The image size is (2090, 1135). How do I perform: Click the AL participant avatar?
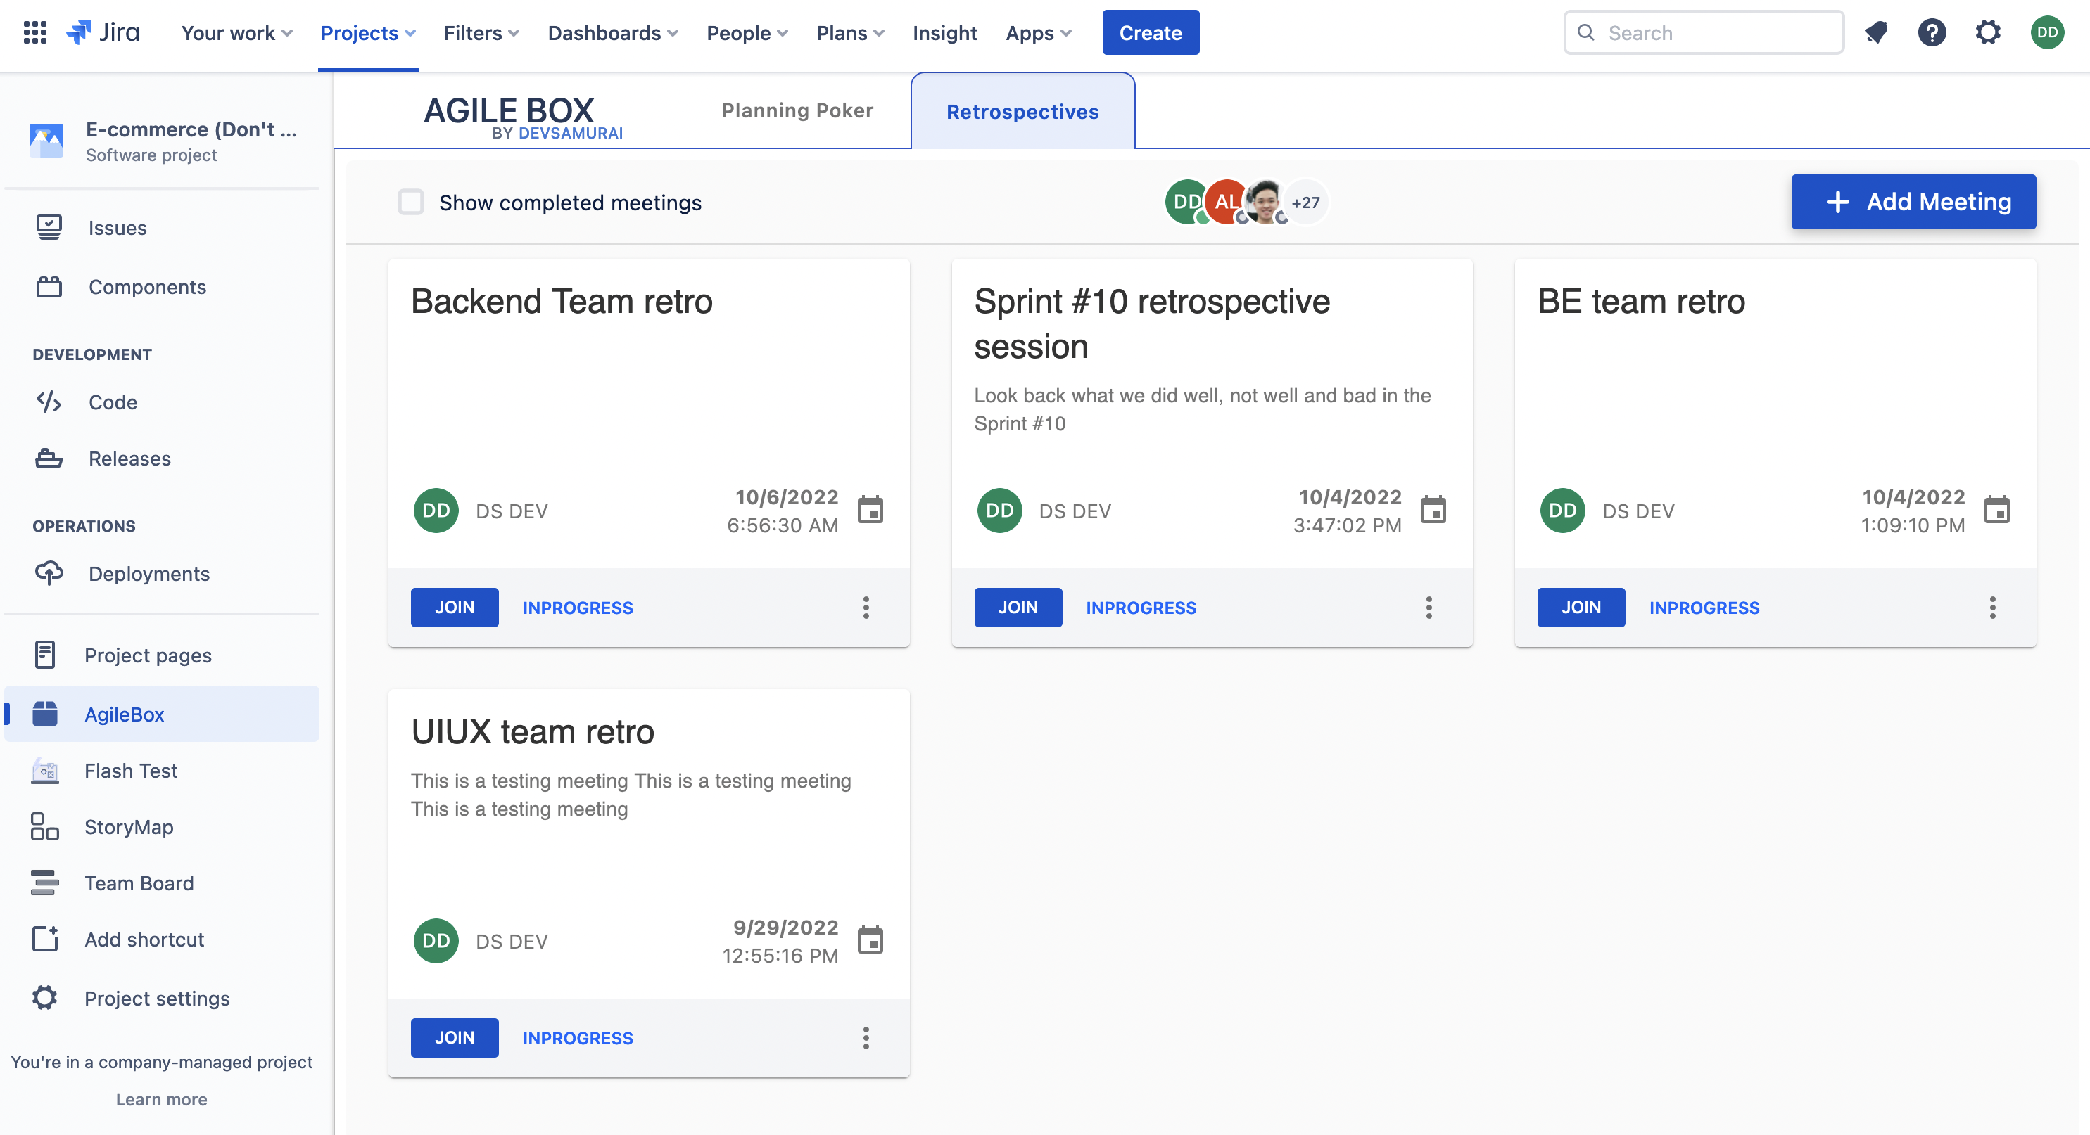(1225, 202)
